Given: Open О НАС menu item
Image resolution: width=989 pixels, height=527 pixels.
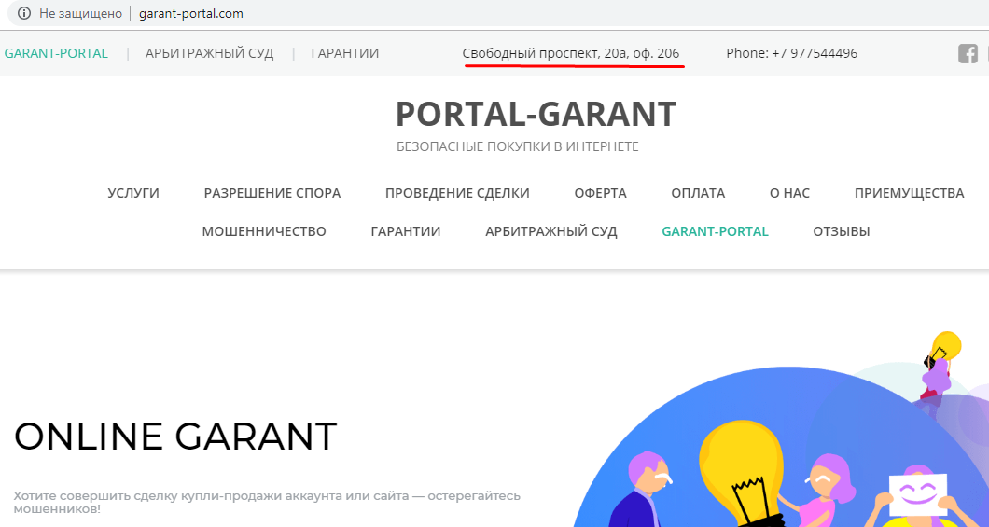Looking at the screenshot, I should (789, 193).
